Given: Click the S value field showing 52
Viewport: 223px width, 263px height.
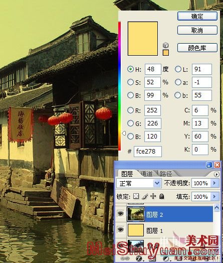Looking at the screenshot, I should pyautogui.click(x=152, y=82).
